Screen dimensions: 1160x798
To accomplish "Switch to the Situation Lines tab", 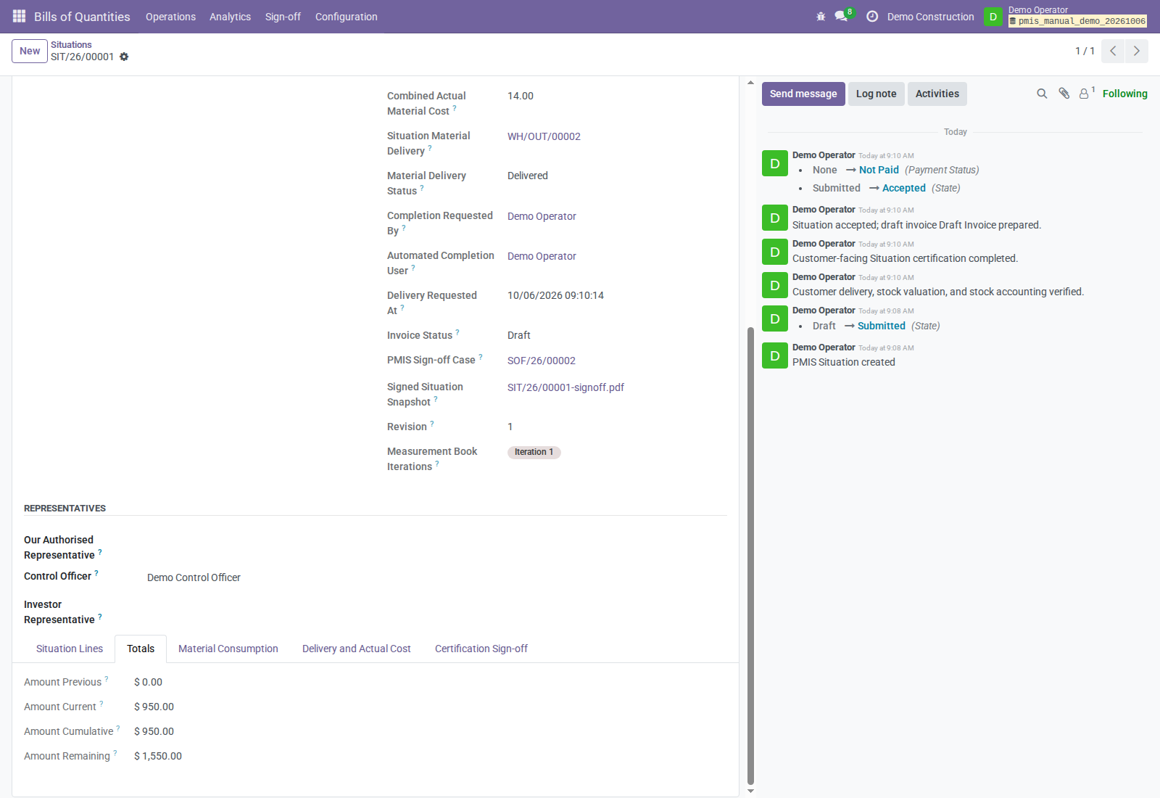I will [x=70, y=649].
